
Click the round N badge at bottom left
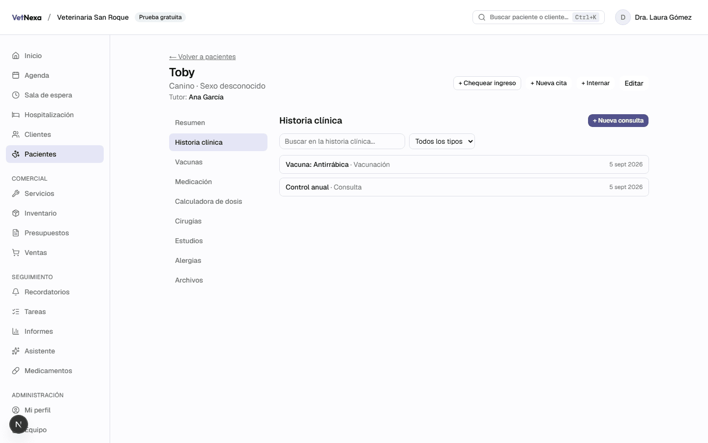click(x=19, y=424)
